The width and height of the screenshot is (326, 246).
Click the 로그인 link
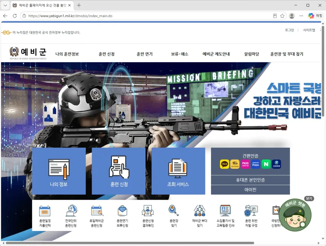pos(289,30)
